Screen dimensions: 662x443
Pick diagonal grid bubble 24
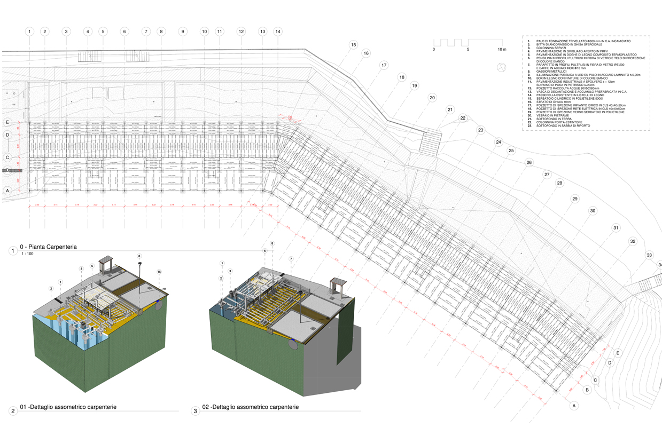[x=499, y=143]
